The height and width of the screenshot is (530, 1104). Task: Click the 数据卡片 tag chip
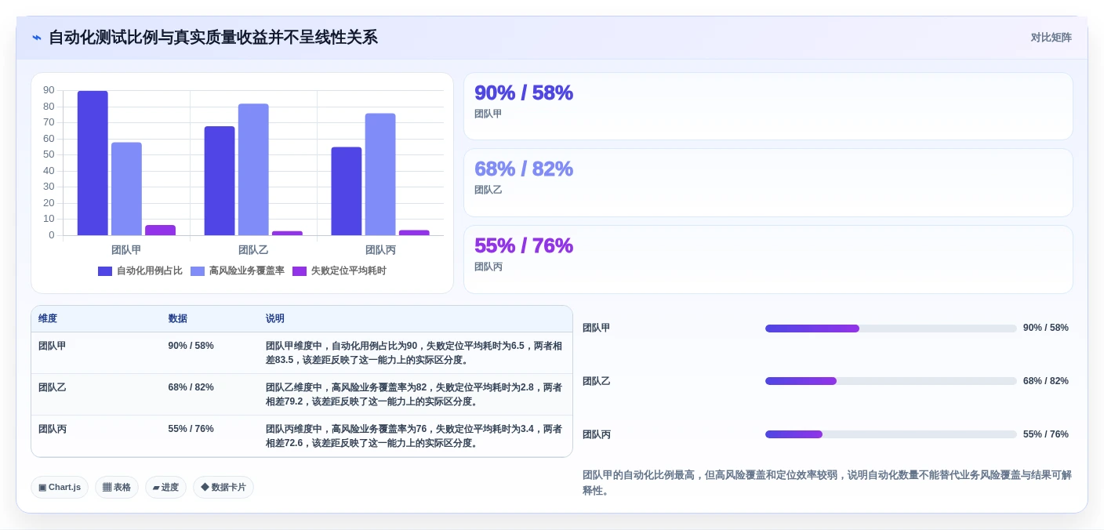223,487
